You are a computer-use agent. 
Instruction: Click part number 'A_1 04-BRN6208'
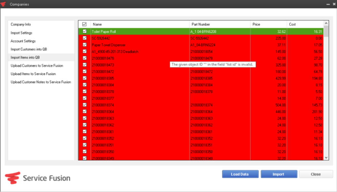click(x=220, y=31)
